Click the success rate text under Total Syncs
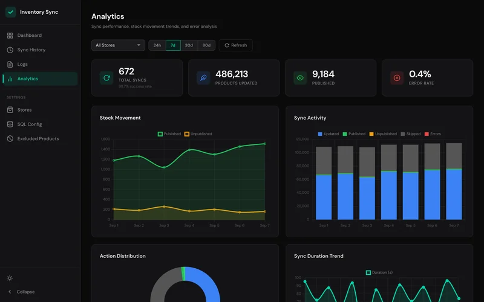484x302 pixels. (x=135, y=86)
